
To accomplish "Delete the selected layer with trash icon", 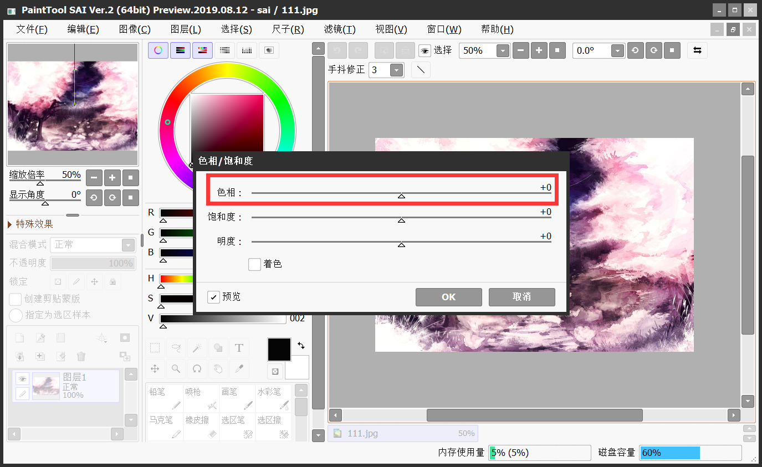I will point(81,356).
